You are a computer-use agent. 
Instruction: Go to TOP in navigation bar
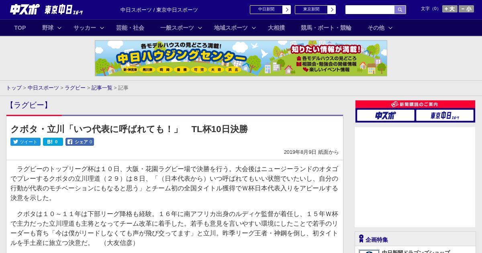tap(20, 28)
